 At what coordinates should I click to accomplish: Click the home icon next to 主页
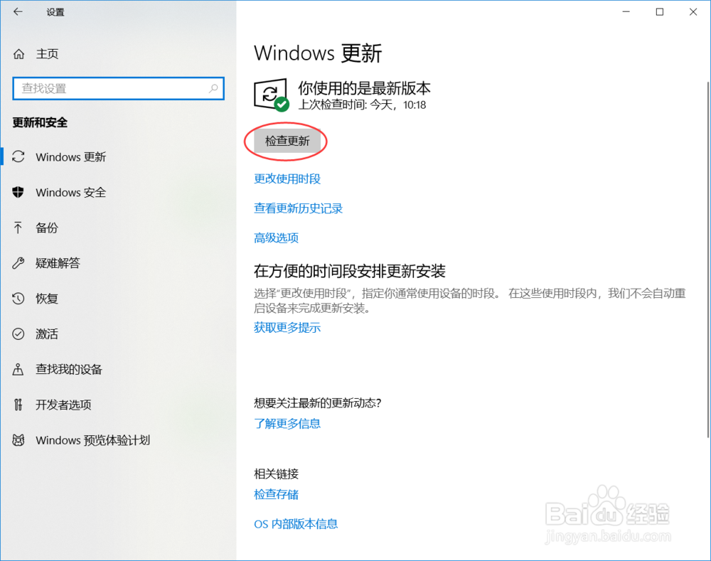pyautogui.click(x=18, y=54)
